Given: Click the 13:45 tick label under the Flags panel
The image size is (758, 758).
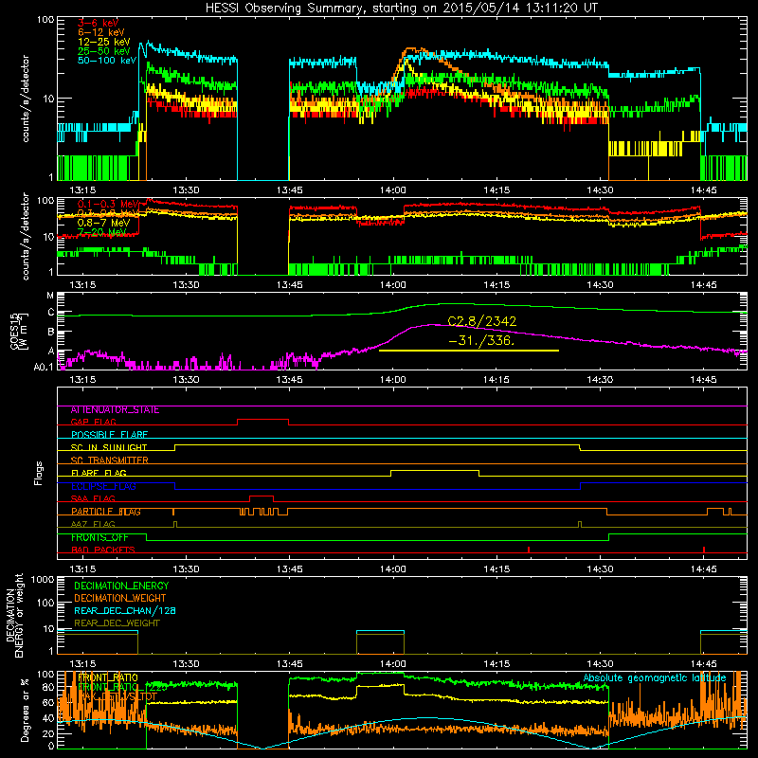Looking at the screenshot, I should [290, 569].
